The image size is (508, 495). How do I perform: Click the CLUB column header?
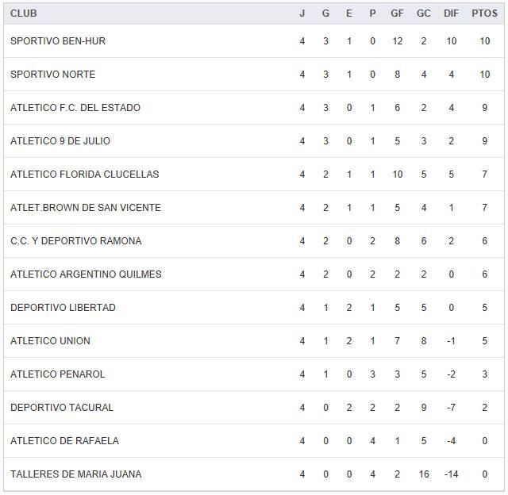click(24, 13)
